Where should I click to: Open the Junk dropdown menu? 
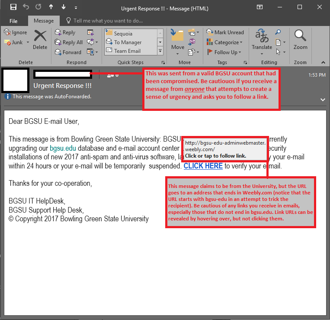coord(28,42)
